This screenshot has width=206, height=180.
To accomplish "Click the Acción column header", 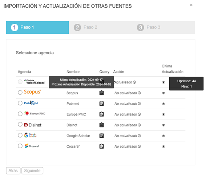I will (x=119, y=72).
